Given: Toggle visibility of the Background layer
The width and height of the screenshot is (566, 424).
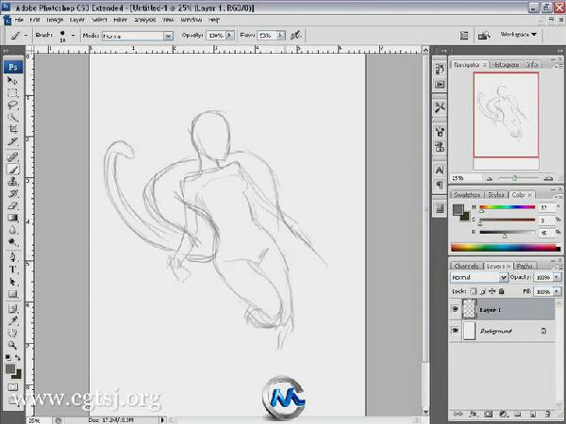Looking at the screenshot, I should click(457, 331).
